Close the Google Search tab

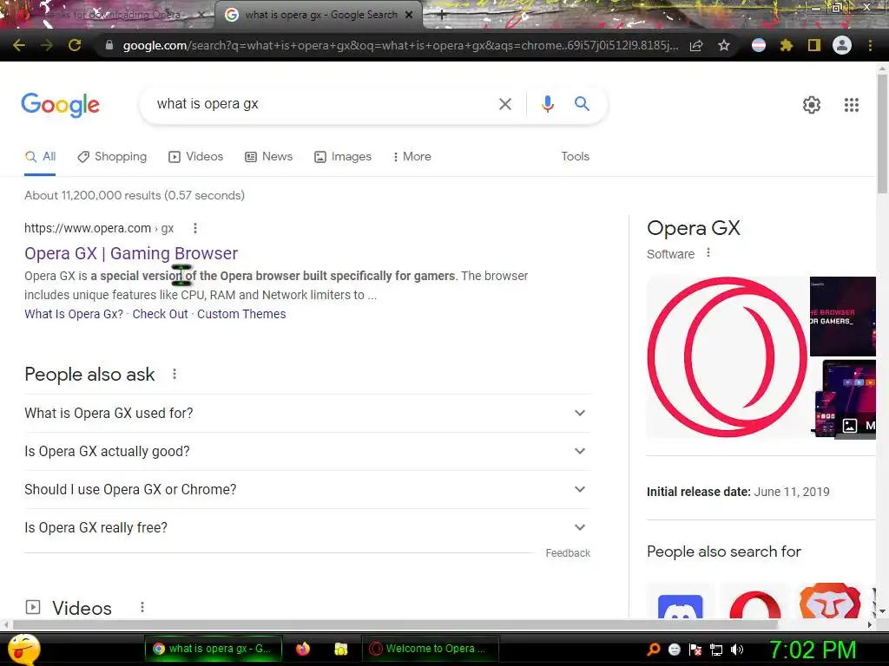coord(409,16)
